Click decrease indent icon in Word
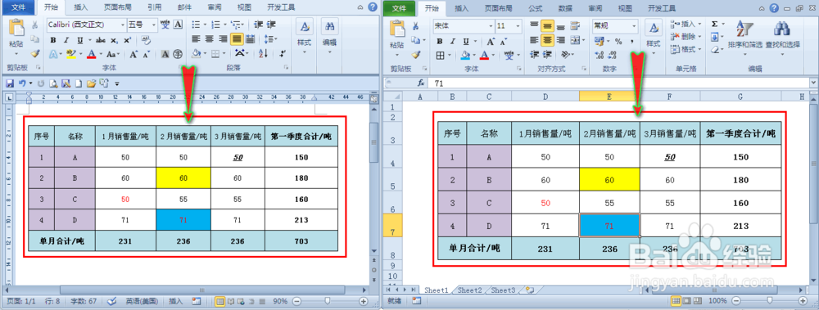Image resolution: width=819 pixels, height=310 pixels. pos(258,25)
